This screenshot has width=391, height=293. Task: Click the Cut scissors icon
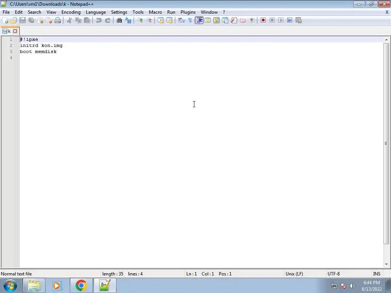69,21
